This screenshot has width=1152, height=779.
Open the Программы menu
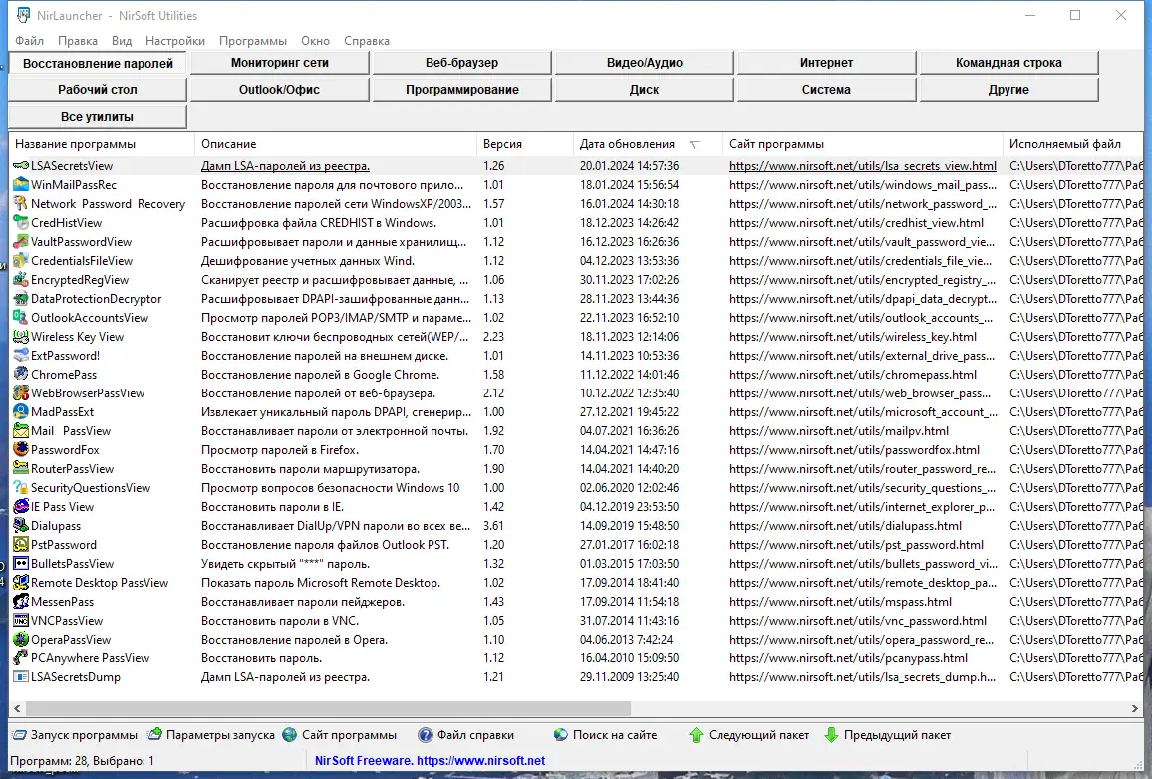click(x=253, y=41)
